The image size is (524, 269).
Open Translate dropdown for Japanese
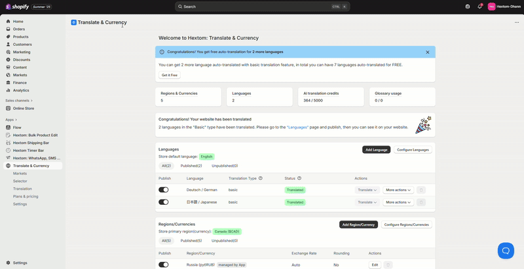tap(367, 202)
